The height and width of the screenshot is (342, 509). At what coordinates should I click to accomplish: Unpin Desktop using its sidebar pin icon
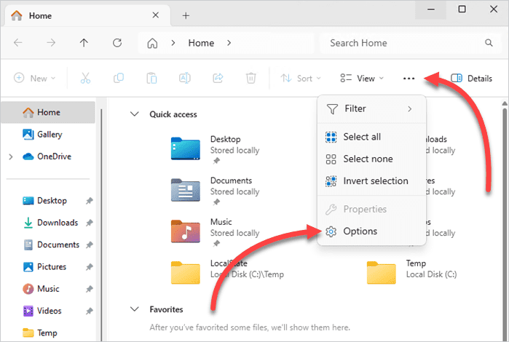tap(90, 201)
